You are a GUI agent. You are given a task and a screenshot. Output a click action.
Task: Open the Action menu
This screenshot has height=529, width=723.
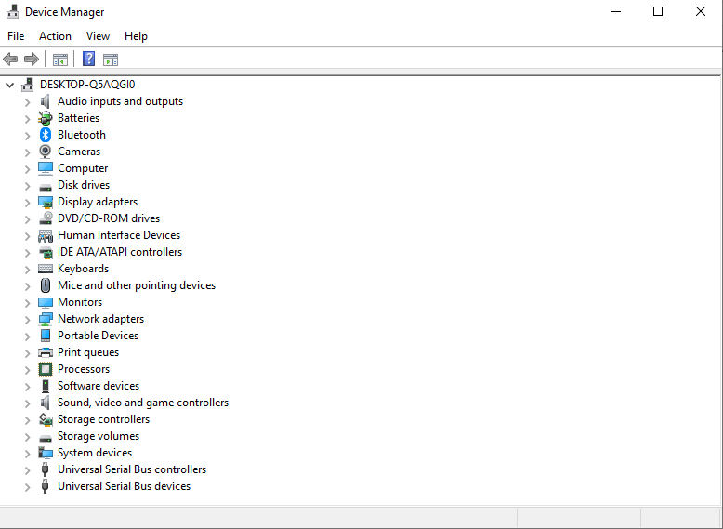point(55,36)
